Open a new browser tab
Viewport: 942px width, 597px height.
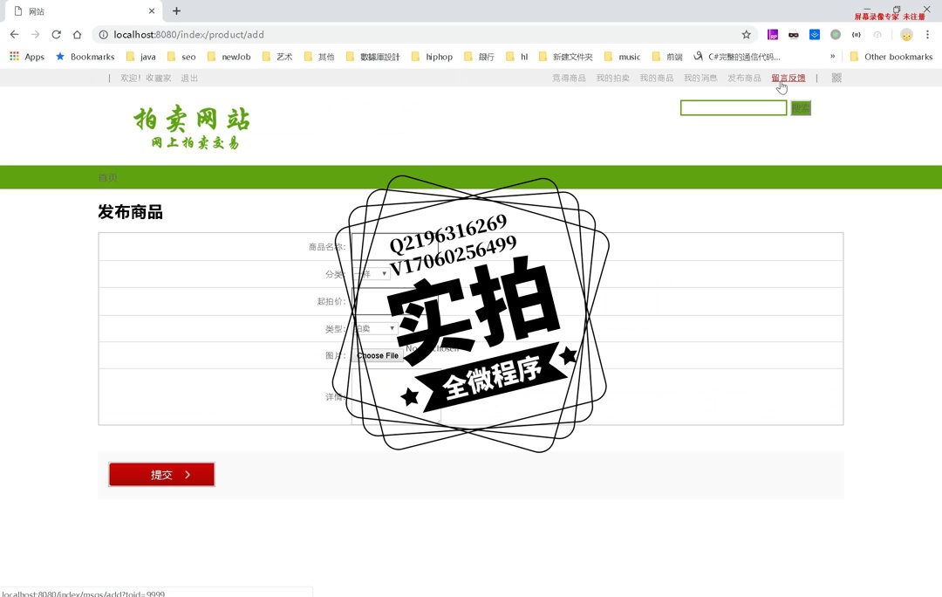pyautogui.click(x=176, y=10)
